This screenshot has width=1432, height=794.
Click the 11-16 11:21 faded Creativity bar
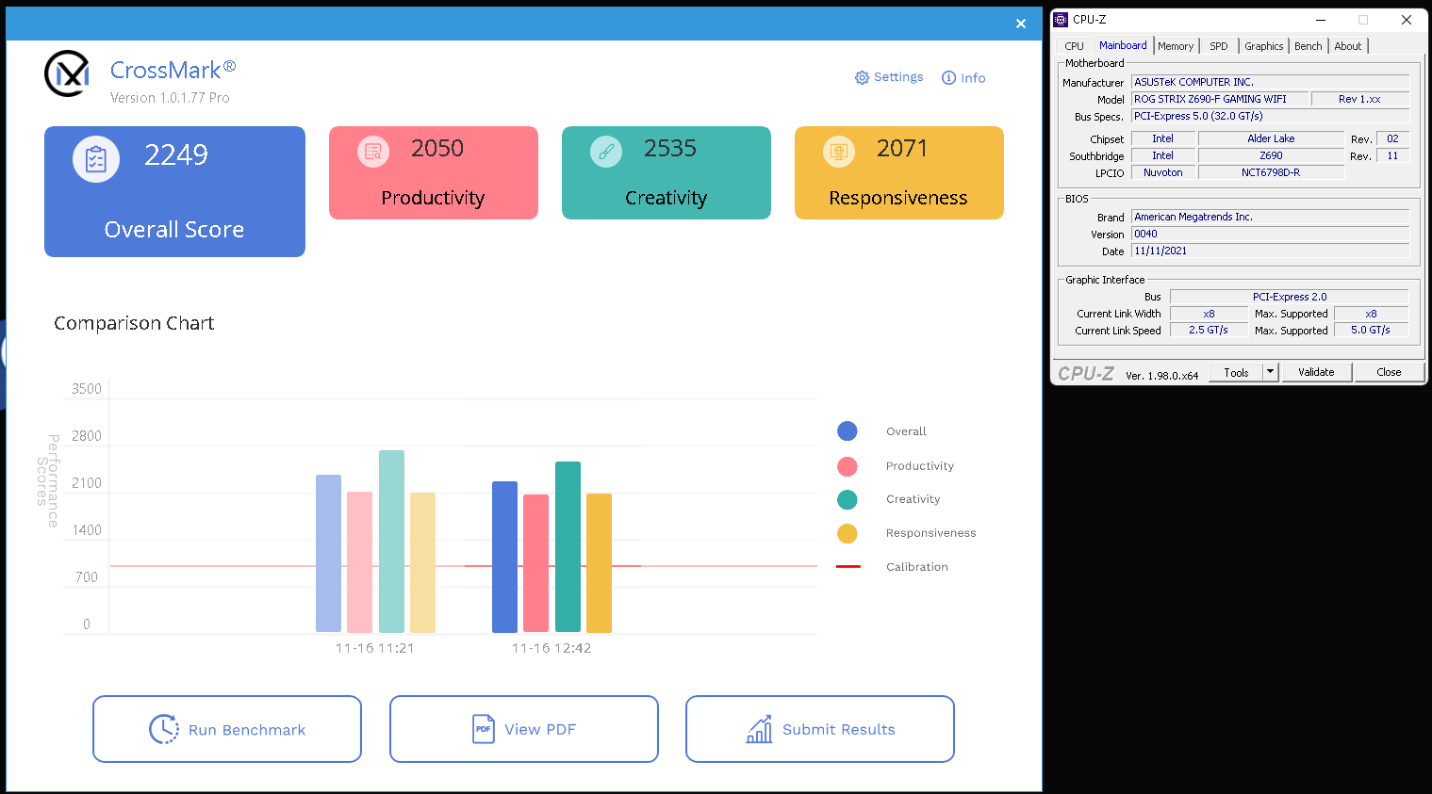tap(391, 542)
